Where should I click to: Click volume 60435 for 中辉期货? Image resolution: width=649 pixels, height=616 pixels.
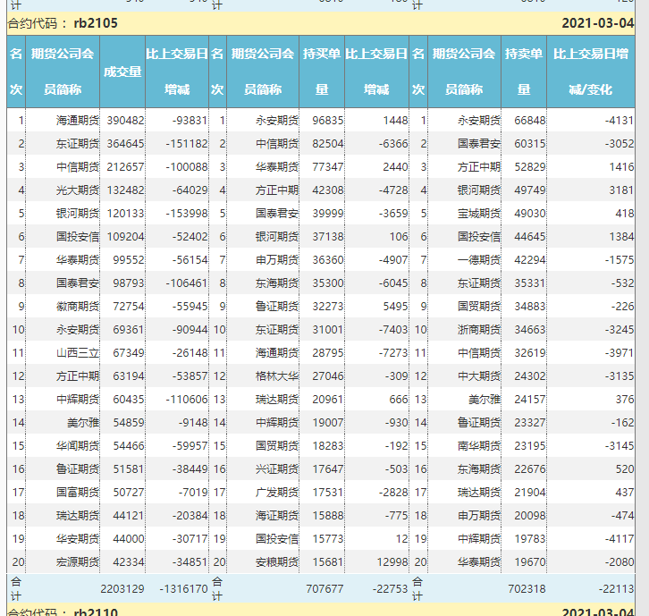point(129,399)
